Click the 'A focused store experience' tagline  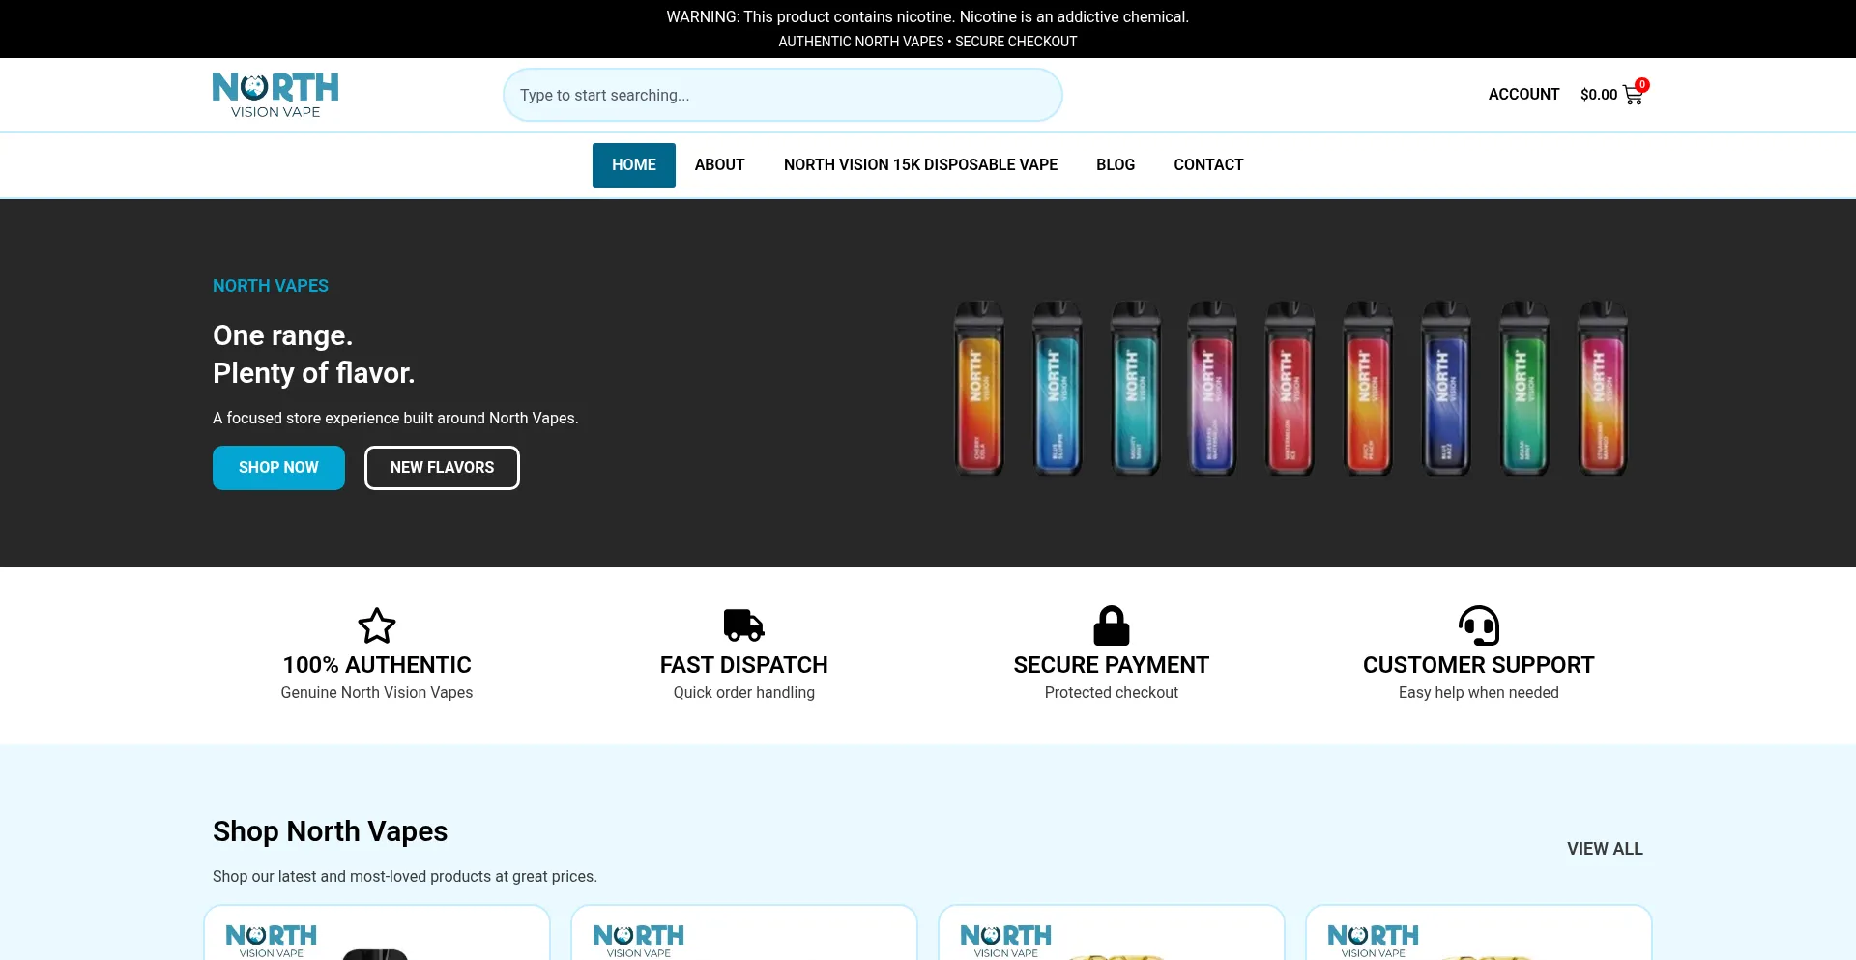click(x=395, y=419)
